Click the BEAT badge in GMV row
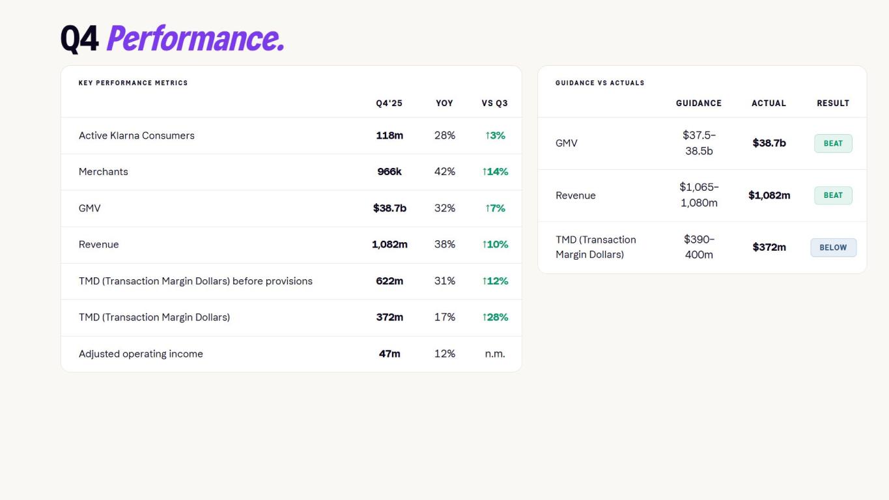This screenshot has height=500, width=889. pyautogui.click(x=833, y=143)
